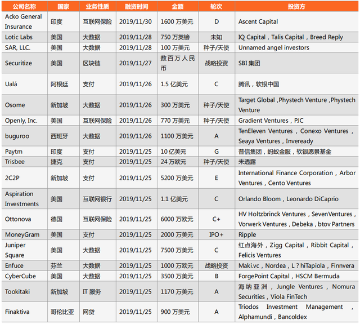Select the Ualá company cell

coord(25,84)
